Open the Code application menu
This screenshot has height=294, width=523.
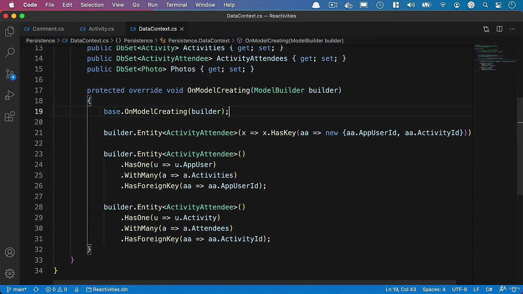[x=30, y=5]
